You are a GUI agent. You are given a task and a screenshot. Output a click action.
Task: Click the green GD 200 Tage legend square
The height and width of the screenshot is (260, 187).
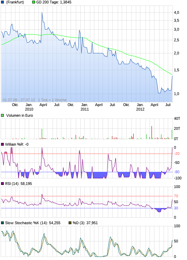34,2
